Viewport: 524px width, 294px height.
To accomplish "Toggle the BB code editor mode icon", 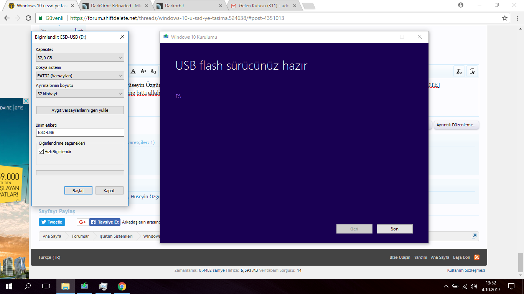I will pos(472,71).
